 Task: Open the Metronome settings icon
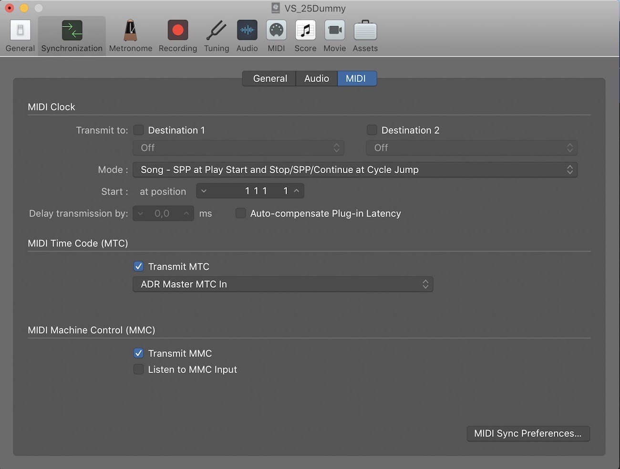[130, 31]
